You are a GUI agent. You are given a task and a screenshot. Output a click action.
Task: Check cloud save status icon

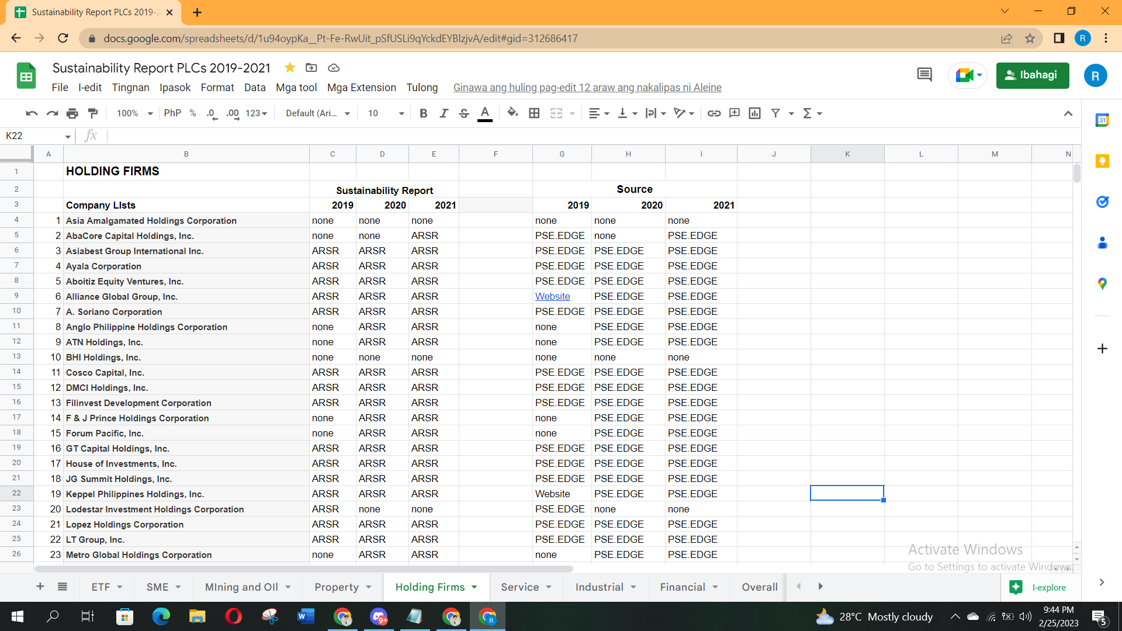point(334,68)
